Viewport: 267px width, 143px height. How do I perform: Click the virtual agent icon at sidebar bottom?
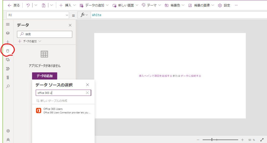[x=8, y=140]
